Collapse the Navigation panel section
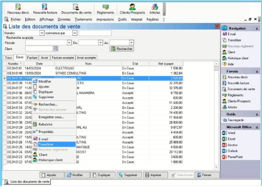 (x=257, y=29)
